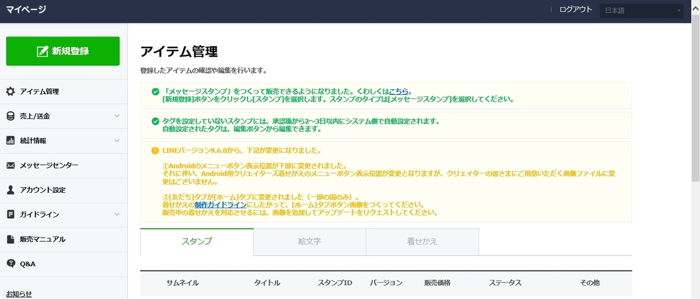Open the 日本語 language dropdown
The width and height of the screenshot is (700, 299).
642,10
